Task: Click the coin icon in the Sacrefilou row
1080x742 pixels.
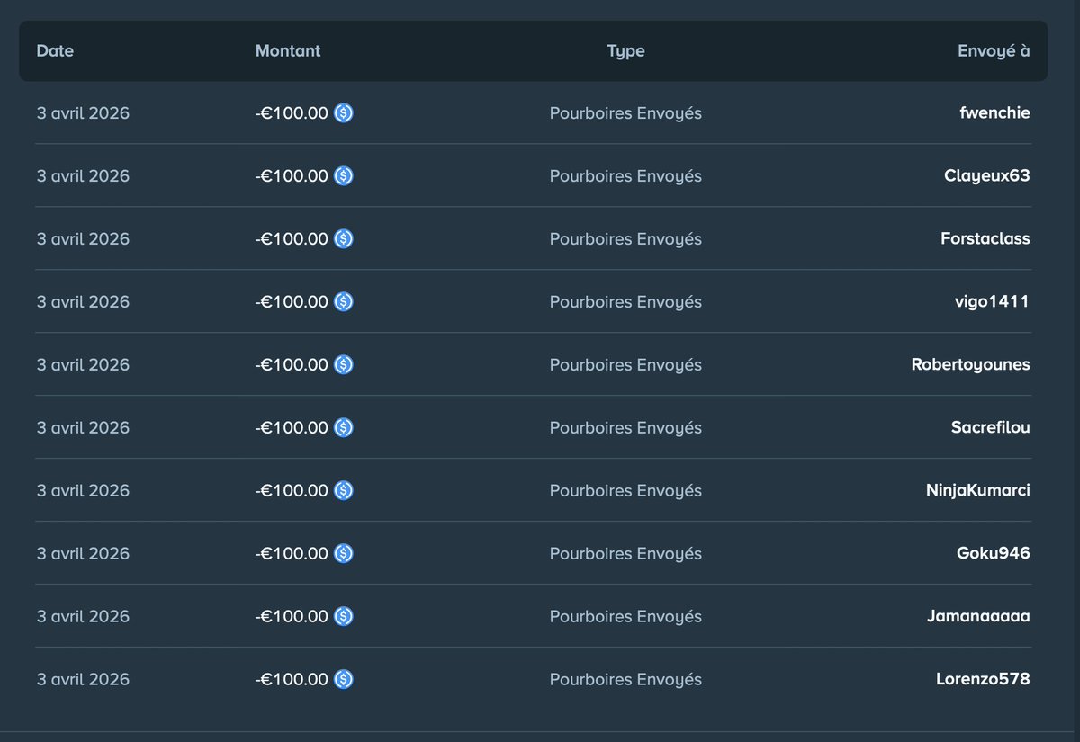Action: 344,427
